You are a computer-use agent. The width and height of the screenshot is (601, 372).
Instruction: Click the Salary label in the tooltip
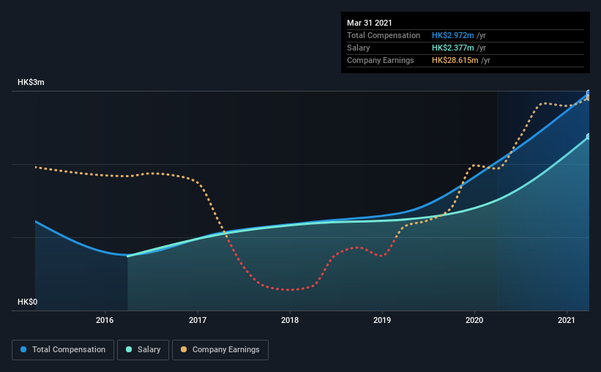tap(359, 48)
